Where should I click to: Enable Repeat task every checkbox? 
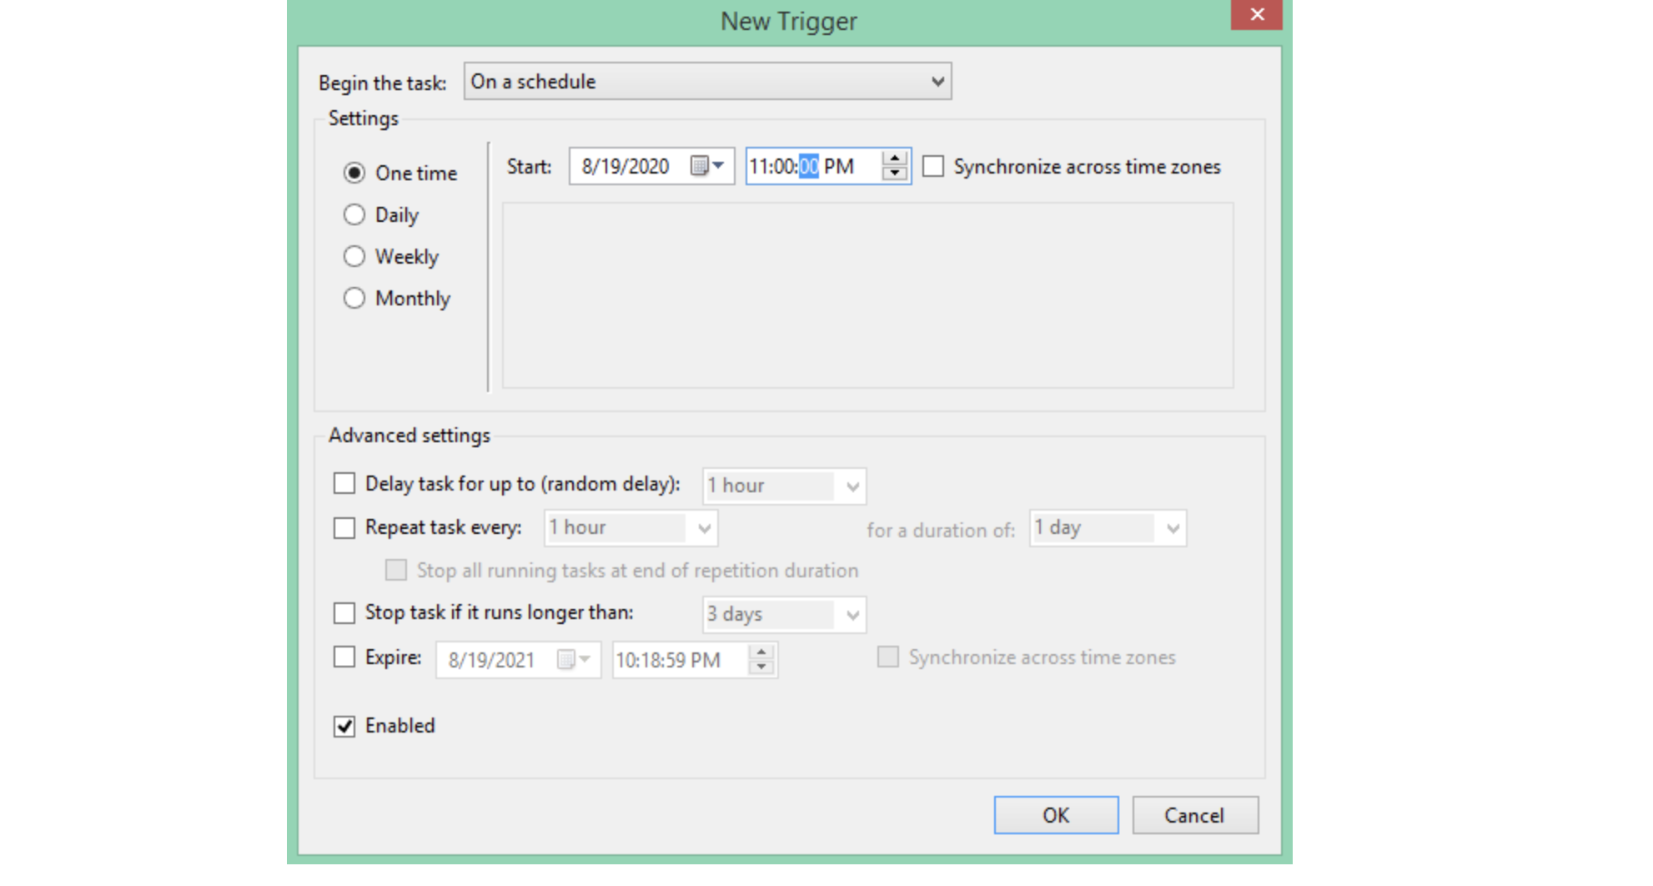coord(344,528)
